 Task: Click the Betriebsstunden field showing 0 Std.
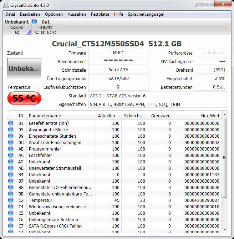211,87
